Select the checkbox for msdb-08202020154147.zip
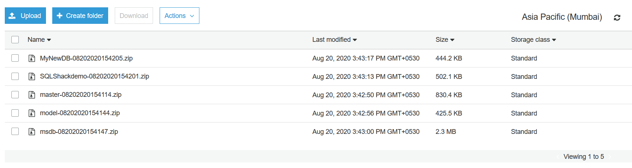632x168 pixels. [x=15, y=131]
